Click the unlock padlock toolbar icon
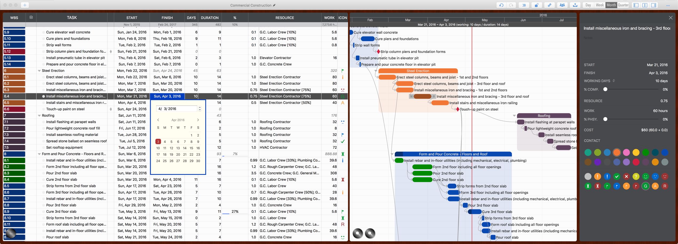 click(536, 5)
